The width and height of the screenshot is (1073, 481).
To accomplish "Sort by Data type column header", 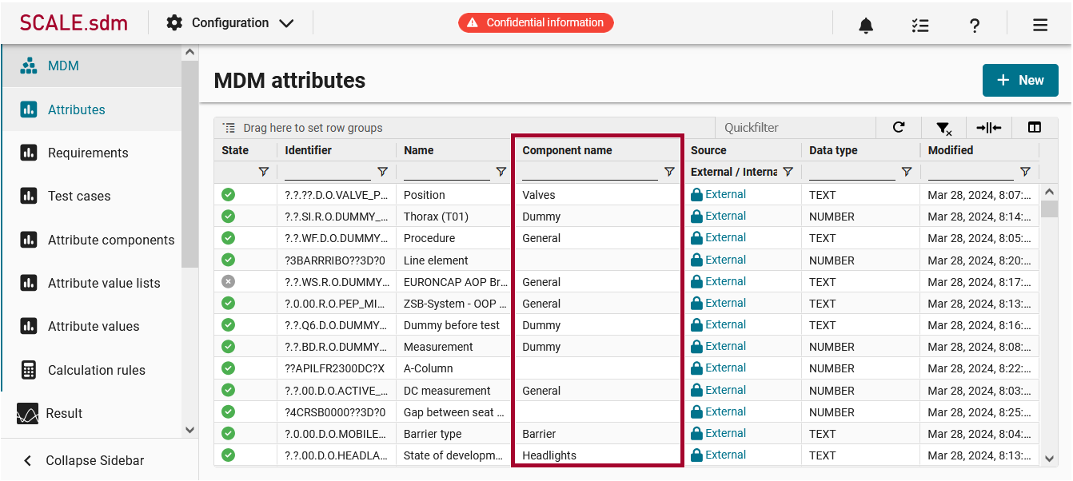I will click(833, 150).
